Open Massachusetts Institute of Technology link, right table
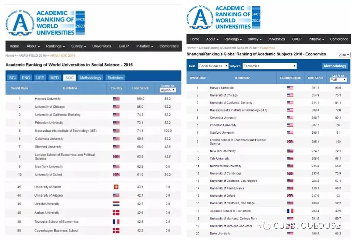Image resolution: width=352 pixels, height=240 pixels. pyautogui.click(x=238, y=110)
